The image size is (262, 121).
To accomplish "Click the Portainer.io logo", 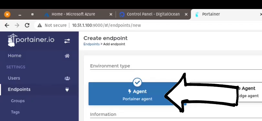I will (x=31, y=40).
